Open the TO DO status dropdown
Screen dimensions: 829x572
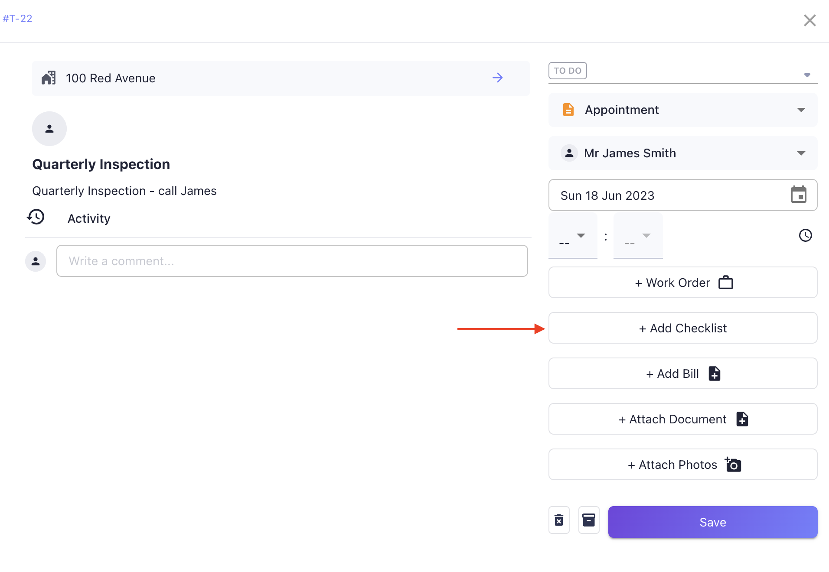[807, 75]
